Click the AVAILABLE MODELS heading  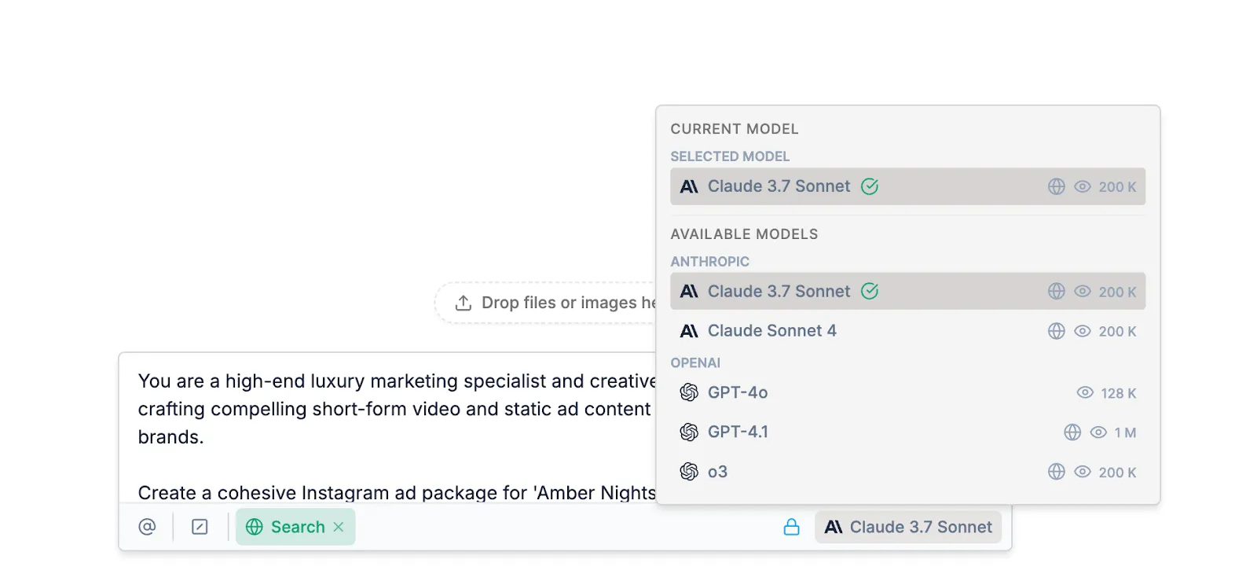pyautogui.click(x=744, y=234)
